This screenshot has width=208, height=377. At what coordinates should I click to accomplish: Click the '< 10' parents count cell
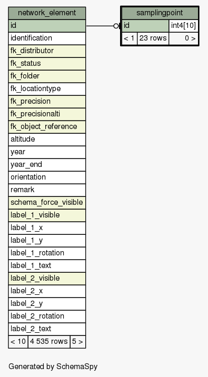(x=18, y=342)
